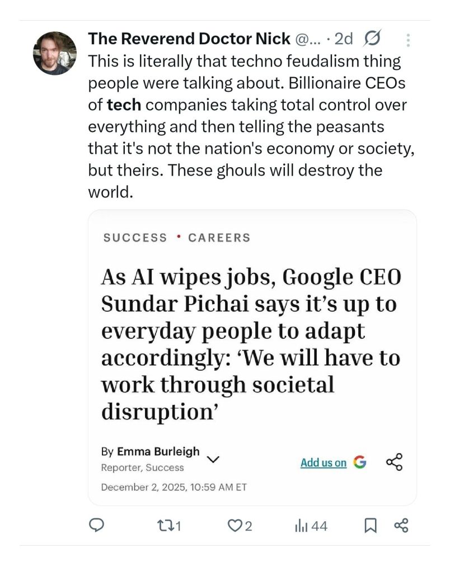
Task: Select the SUCCESS category label
Action: [x=135, y=238]
